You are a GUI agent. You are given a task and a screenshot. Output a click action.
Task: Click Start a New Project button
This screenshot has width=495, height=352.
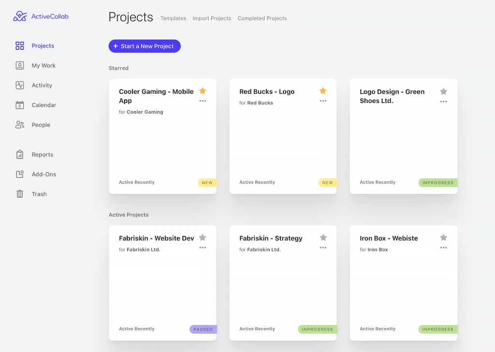pos(145,46)
